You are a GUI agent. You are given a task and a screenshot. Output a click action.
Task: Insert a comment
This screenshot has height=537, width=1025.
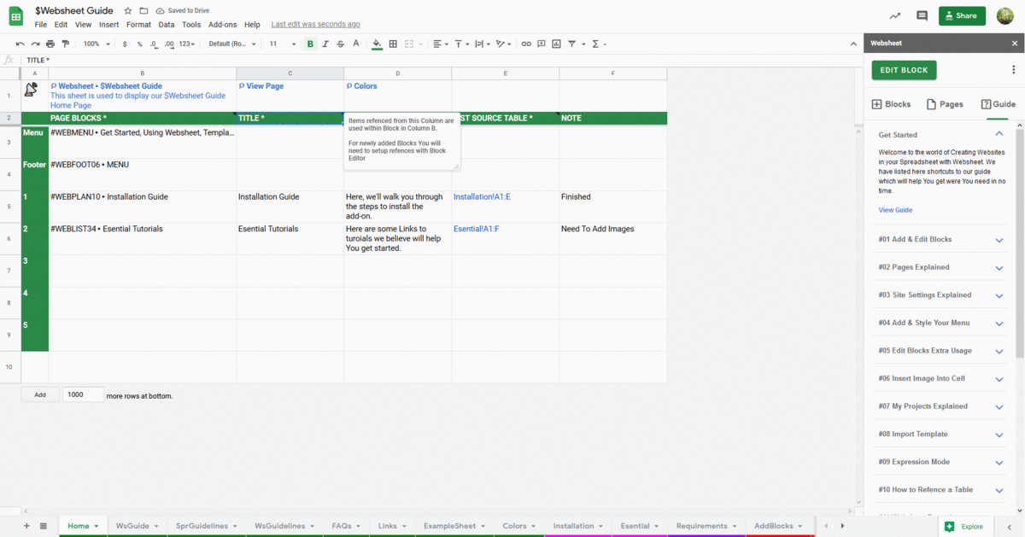(542, 44)
